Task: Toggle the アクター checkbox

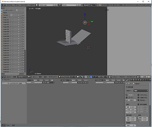Action: point(127,95)
